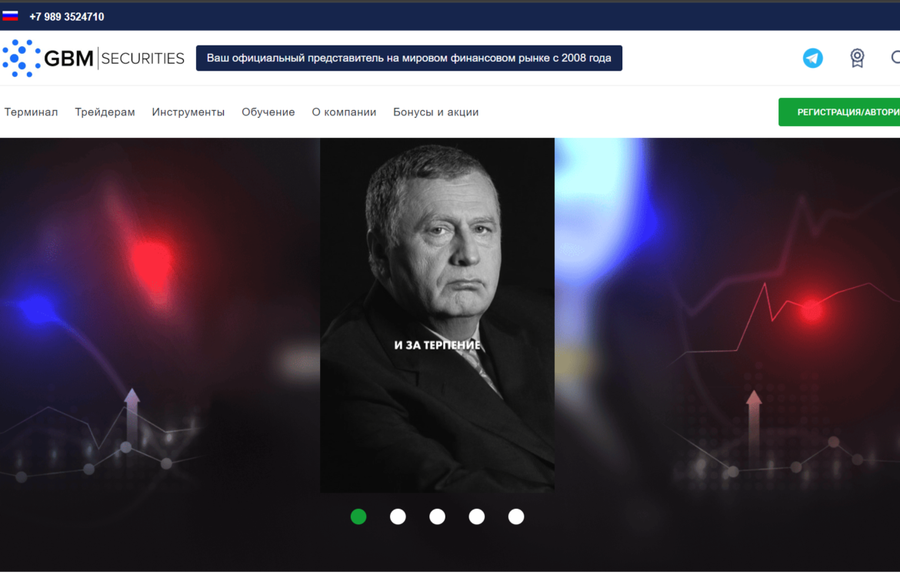Image resolution: width=900 pixels, height=585 pixels.
Task: Select the first green slider dot
Action: point(358,516)
